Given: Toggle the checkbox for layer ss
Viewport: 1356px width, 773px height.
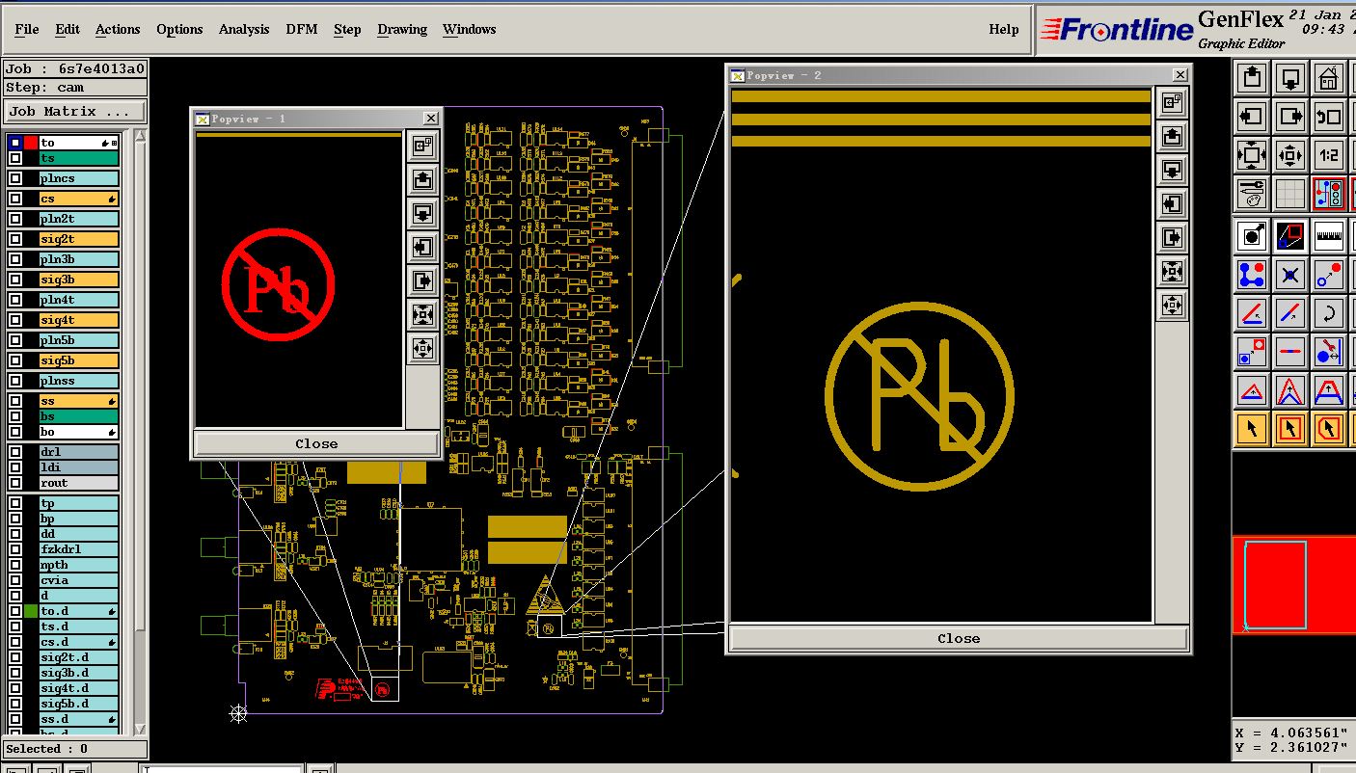Looking at the screenshot, I should point(15,401).
